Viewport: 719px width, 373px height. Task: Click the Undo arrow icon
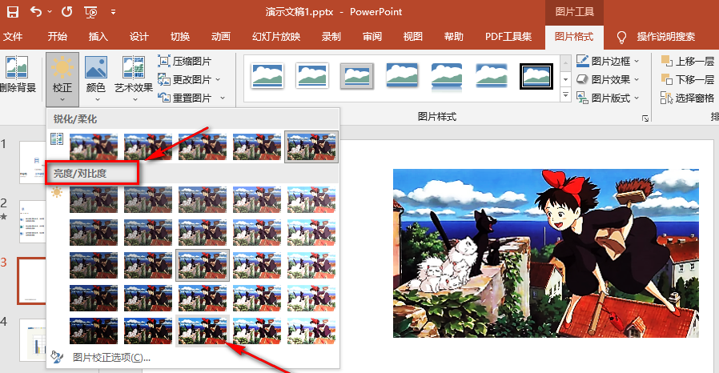pos(36,11)
